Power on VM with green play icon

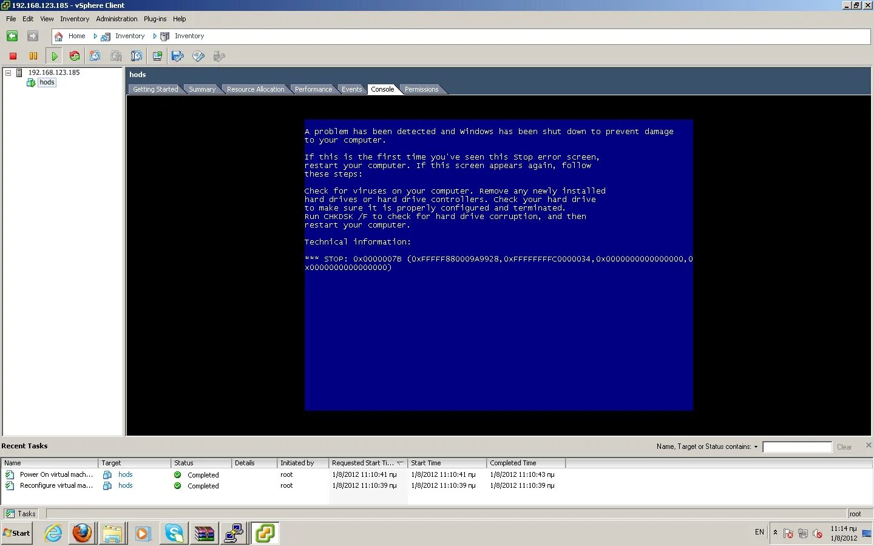55,56
